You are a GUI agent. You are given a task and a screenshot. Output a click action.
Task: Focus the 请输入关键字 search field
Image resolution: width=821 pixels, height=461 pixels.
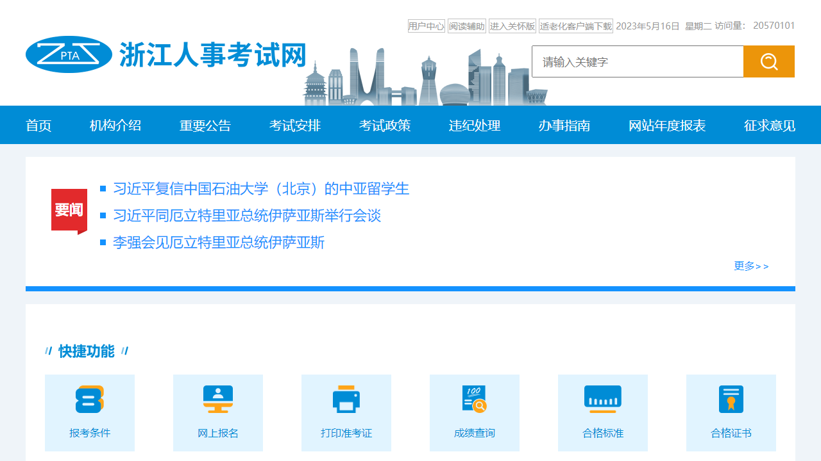click(x=638, y=61)
